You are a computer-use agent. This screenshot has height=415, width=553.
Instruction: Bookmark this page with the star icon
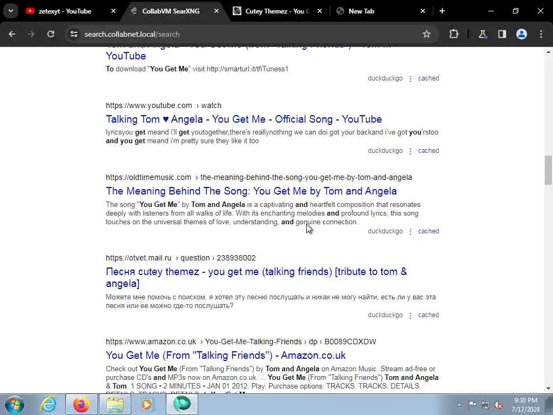tap(427, 34)
